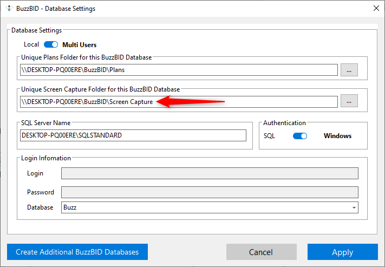The height and width of the screenshot is (267, 385).
Task: Browse for the Screen Capture Folder
Action: [x=349, y=101]
